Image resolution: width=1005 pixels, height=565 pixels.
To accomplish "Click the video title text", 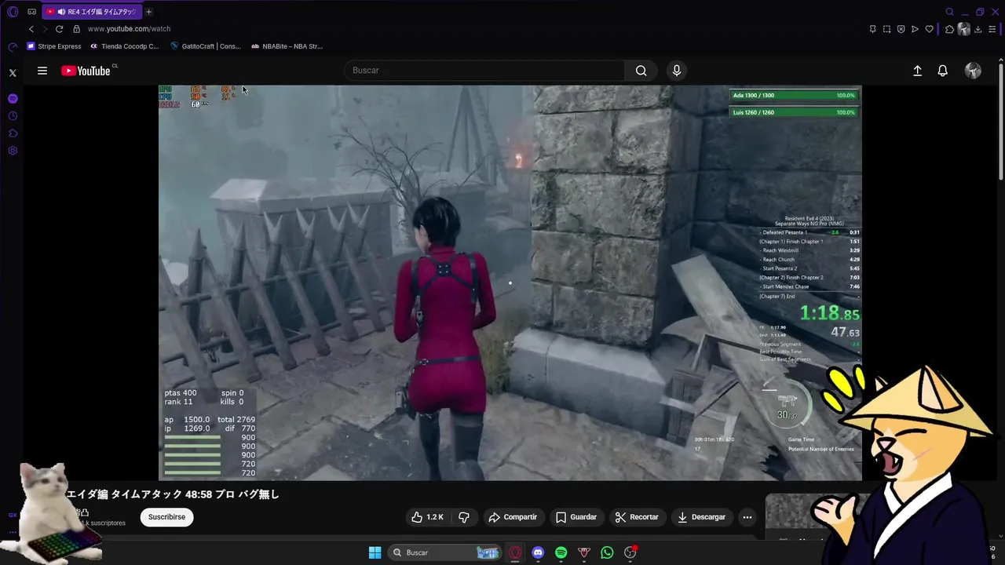I will pos(173,494).
